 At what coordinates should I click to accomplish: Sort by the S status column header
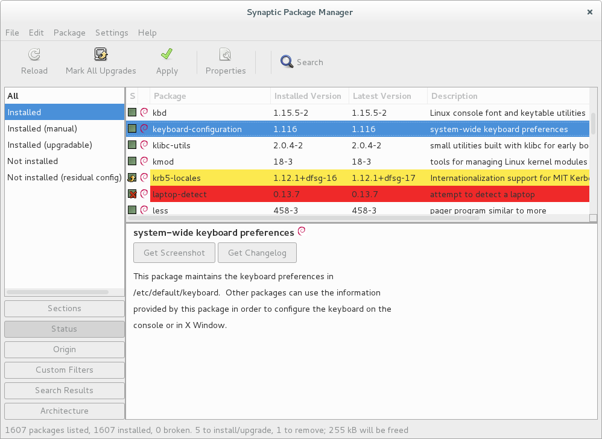[x=132, y=96]
